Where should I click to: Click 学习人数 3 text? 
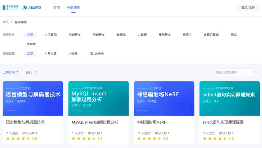coord(29,133)
